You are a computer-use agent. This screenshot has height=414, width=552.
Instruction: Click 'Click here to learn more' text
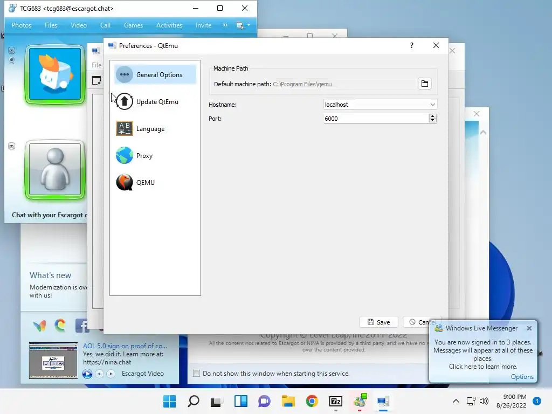pyautogui.click(x=483, y=367)
